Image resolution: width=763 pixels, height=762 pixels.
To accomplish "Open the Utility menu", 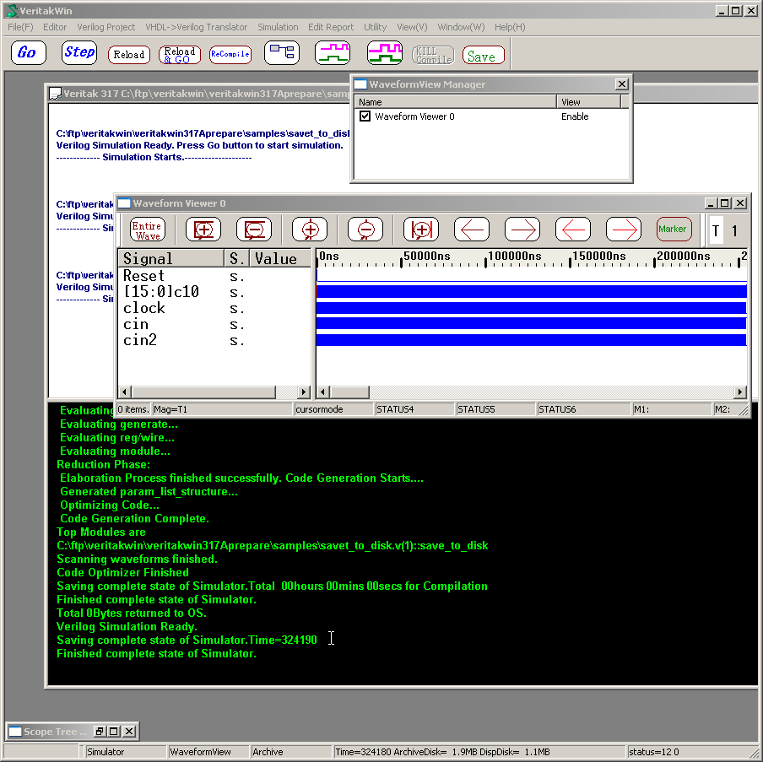I will click(x=376, y=27).
